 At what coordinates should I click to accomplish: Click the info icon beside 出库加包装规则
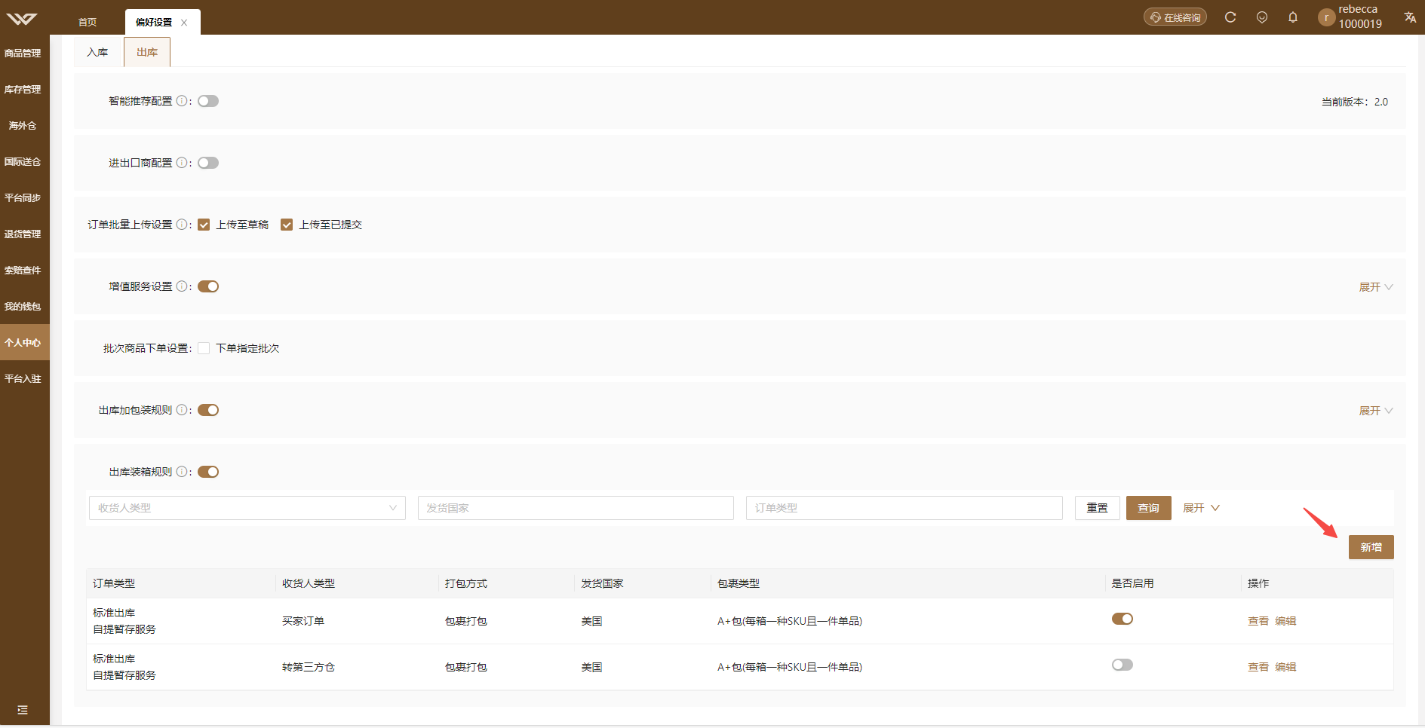(182, 410)
